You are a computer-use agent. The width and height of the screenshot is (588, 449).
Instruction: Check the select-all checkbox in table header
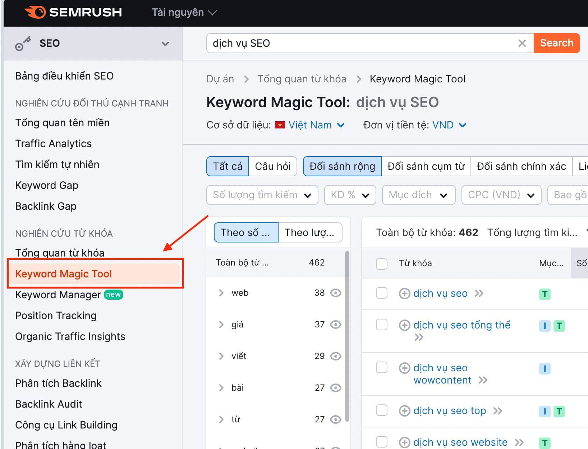(381, 264)
